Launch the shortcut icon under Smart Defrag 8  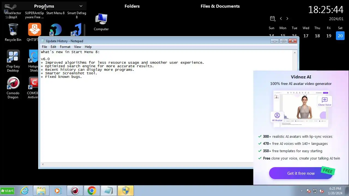pos(76,30)
